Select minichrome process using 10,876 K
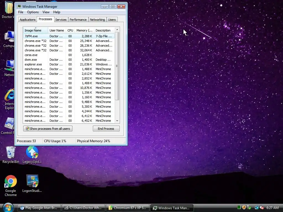This screenshot has width=283, height=212. coord(69,88)
